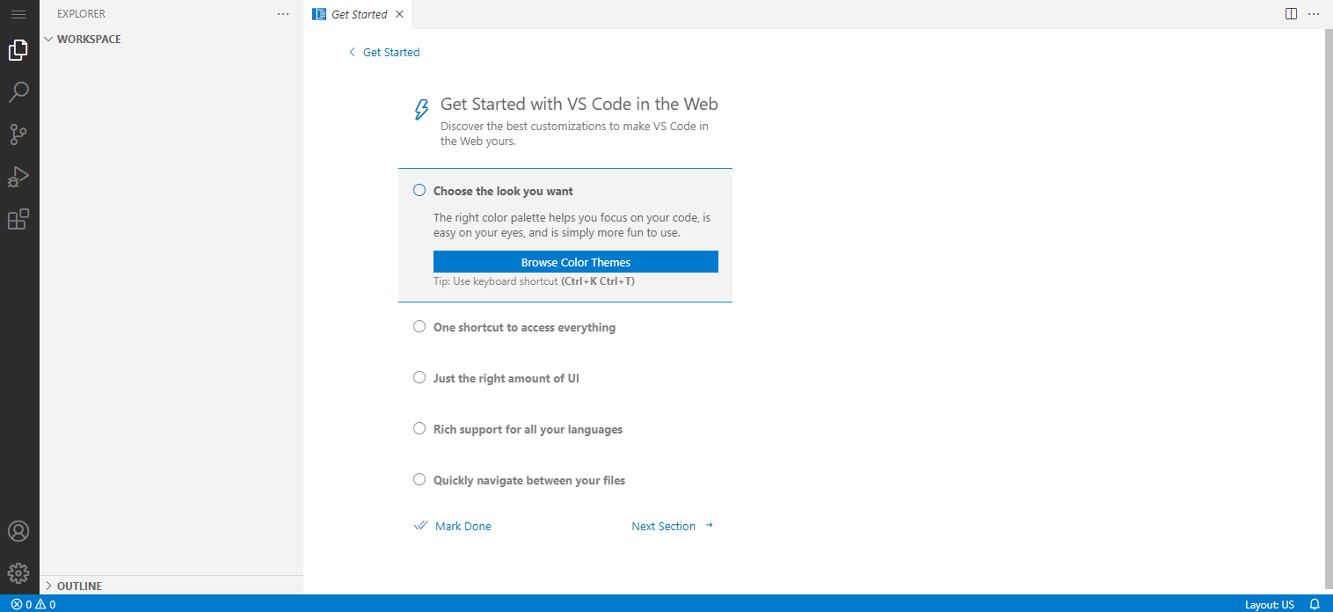Split the editor right
The width and height of the screenshot is (1333, 612).
click(x=1292, y=14)
